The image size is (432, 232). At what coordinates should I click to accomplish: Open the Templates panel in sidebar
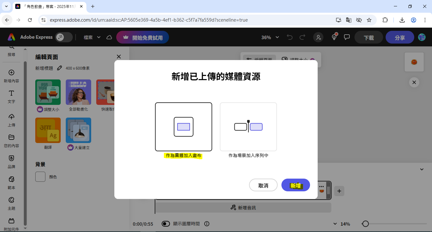[x=11, y=182]
